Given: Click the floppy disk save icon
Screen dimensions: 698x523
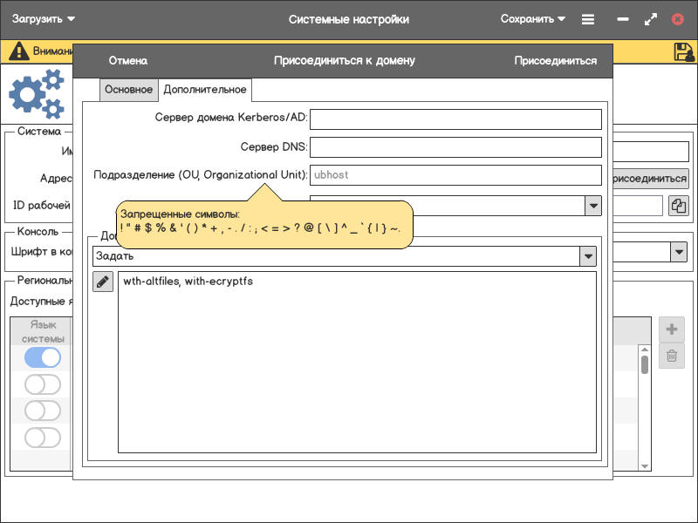Looking at the screenshot, I should [684, 51].
